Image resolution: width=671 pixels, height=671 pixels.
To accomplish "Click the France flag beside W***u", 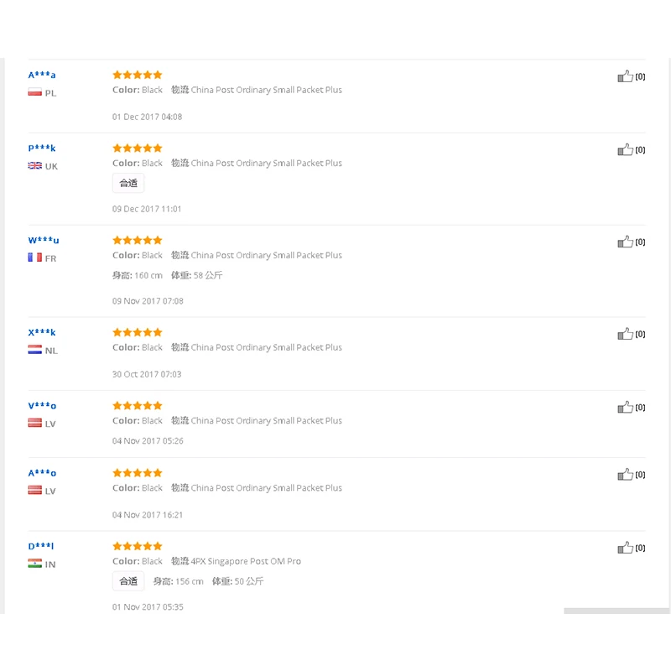I will pos(34,258).
